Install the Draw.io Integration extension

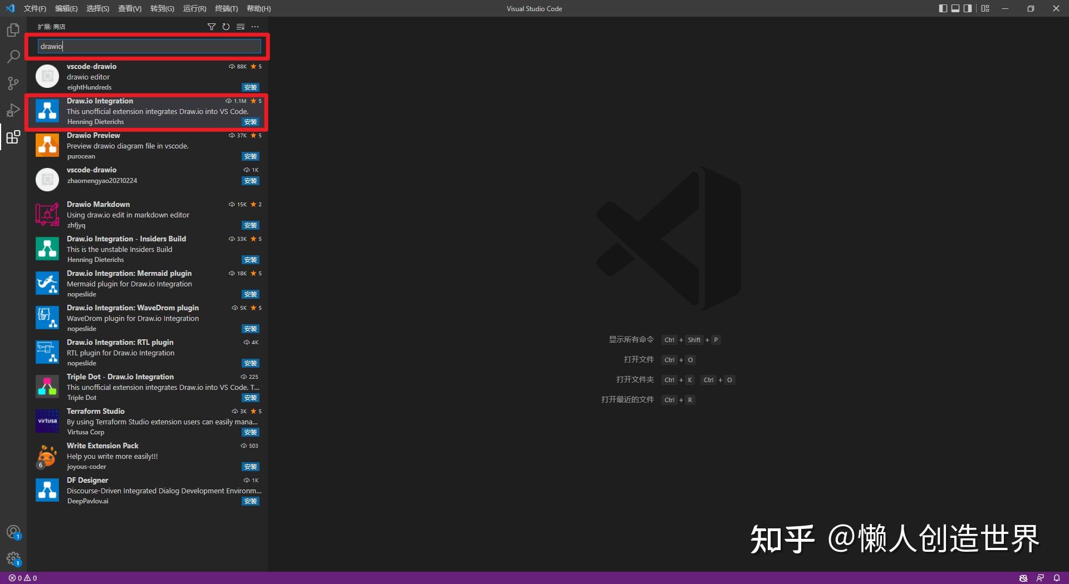[x=250, y=121]
